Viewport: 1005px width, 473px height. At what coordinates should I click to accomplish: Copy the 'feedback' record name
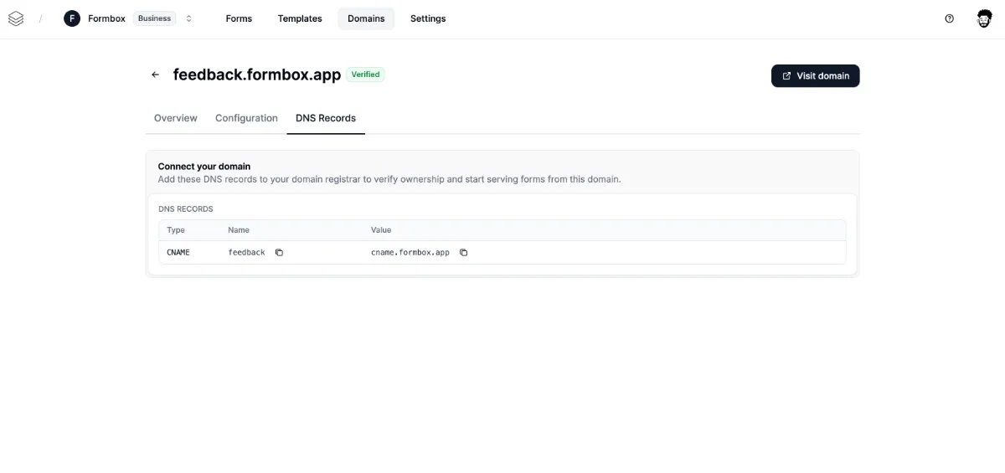pos(280,253)
